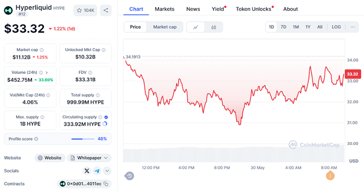Click the 30 May date axis label
This screenshot has height=191, width=364.
[258, 168]
